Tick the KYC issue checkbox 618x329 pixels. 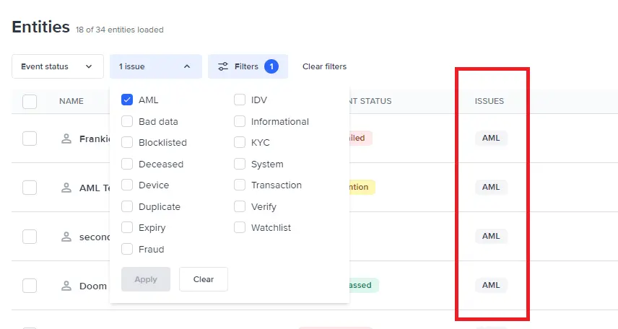tap(240, 143)
